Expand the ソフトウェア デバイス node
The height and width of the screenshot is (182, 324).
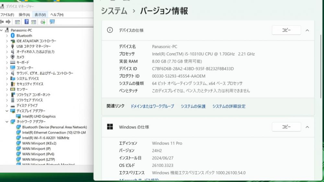7,100
